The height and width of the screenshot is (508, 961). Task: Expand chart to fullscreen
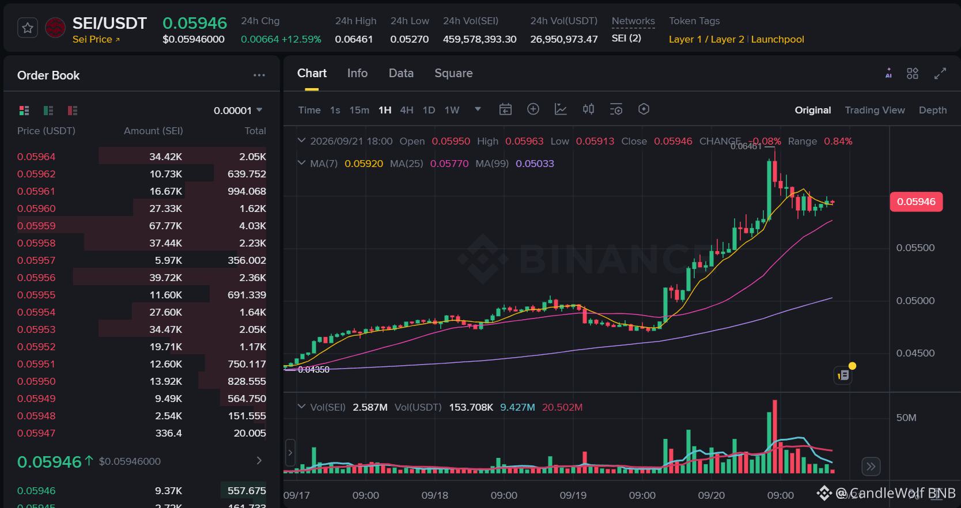point(940,73)
